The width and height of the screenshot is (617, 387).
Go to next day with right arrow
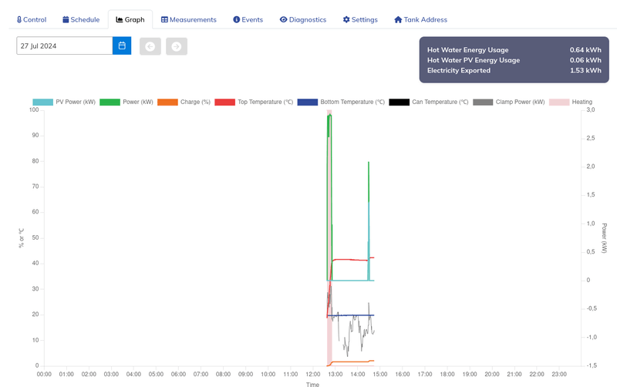(177, 46)
